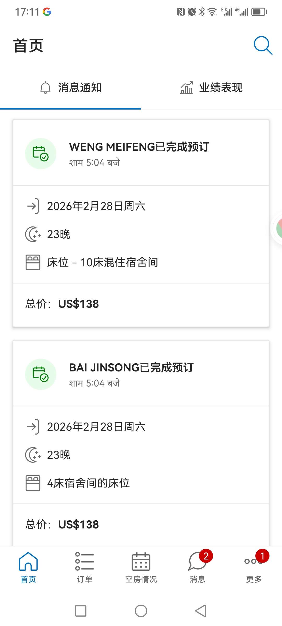Screen dimensions: 282x626
Task: Switch to the 业绩表现 tab
Action: 211,88
